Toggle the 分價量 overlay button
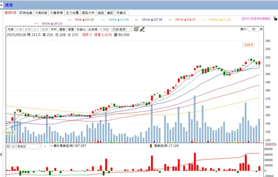The height and width of the screenshot is (177, 278). click(104, 29)
